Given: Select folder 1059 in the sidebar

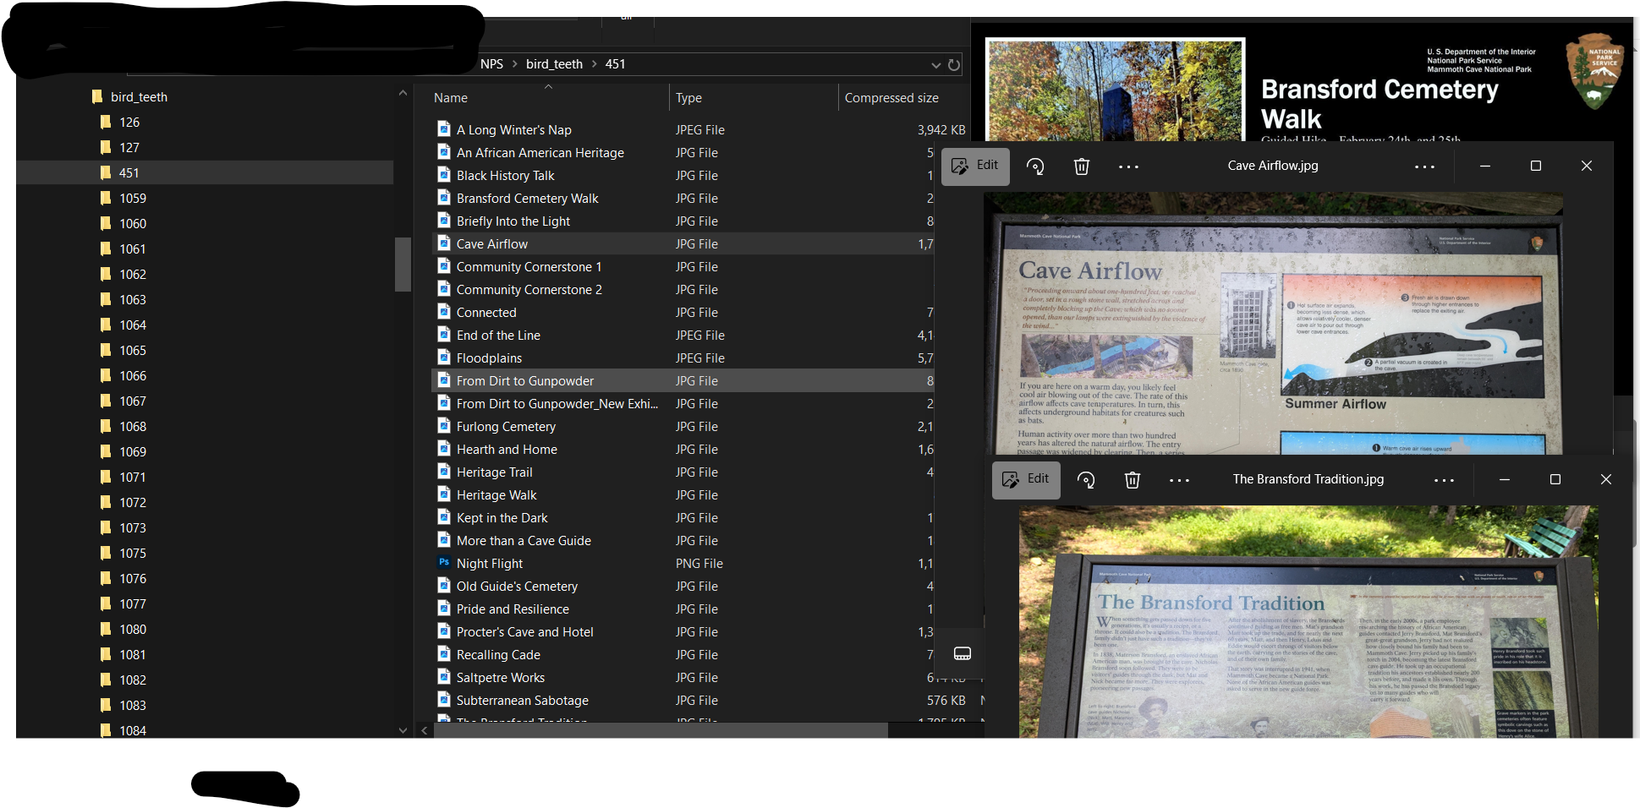Looking at the screenshot, I should pos(134,198).
